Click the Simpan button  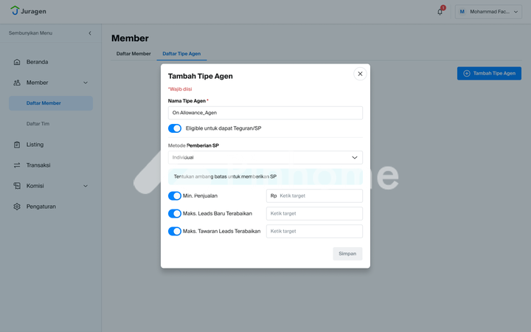[347, 254]
